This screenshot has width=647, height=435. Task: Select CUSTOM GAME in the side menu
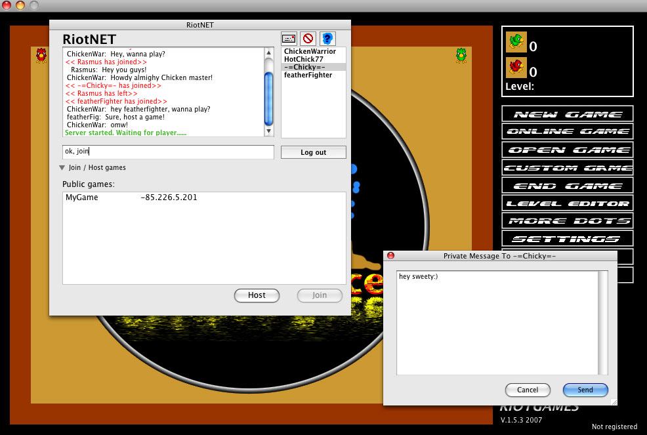tap(568, 167)
